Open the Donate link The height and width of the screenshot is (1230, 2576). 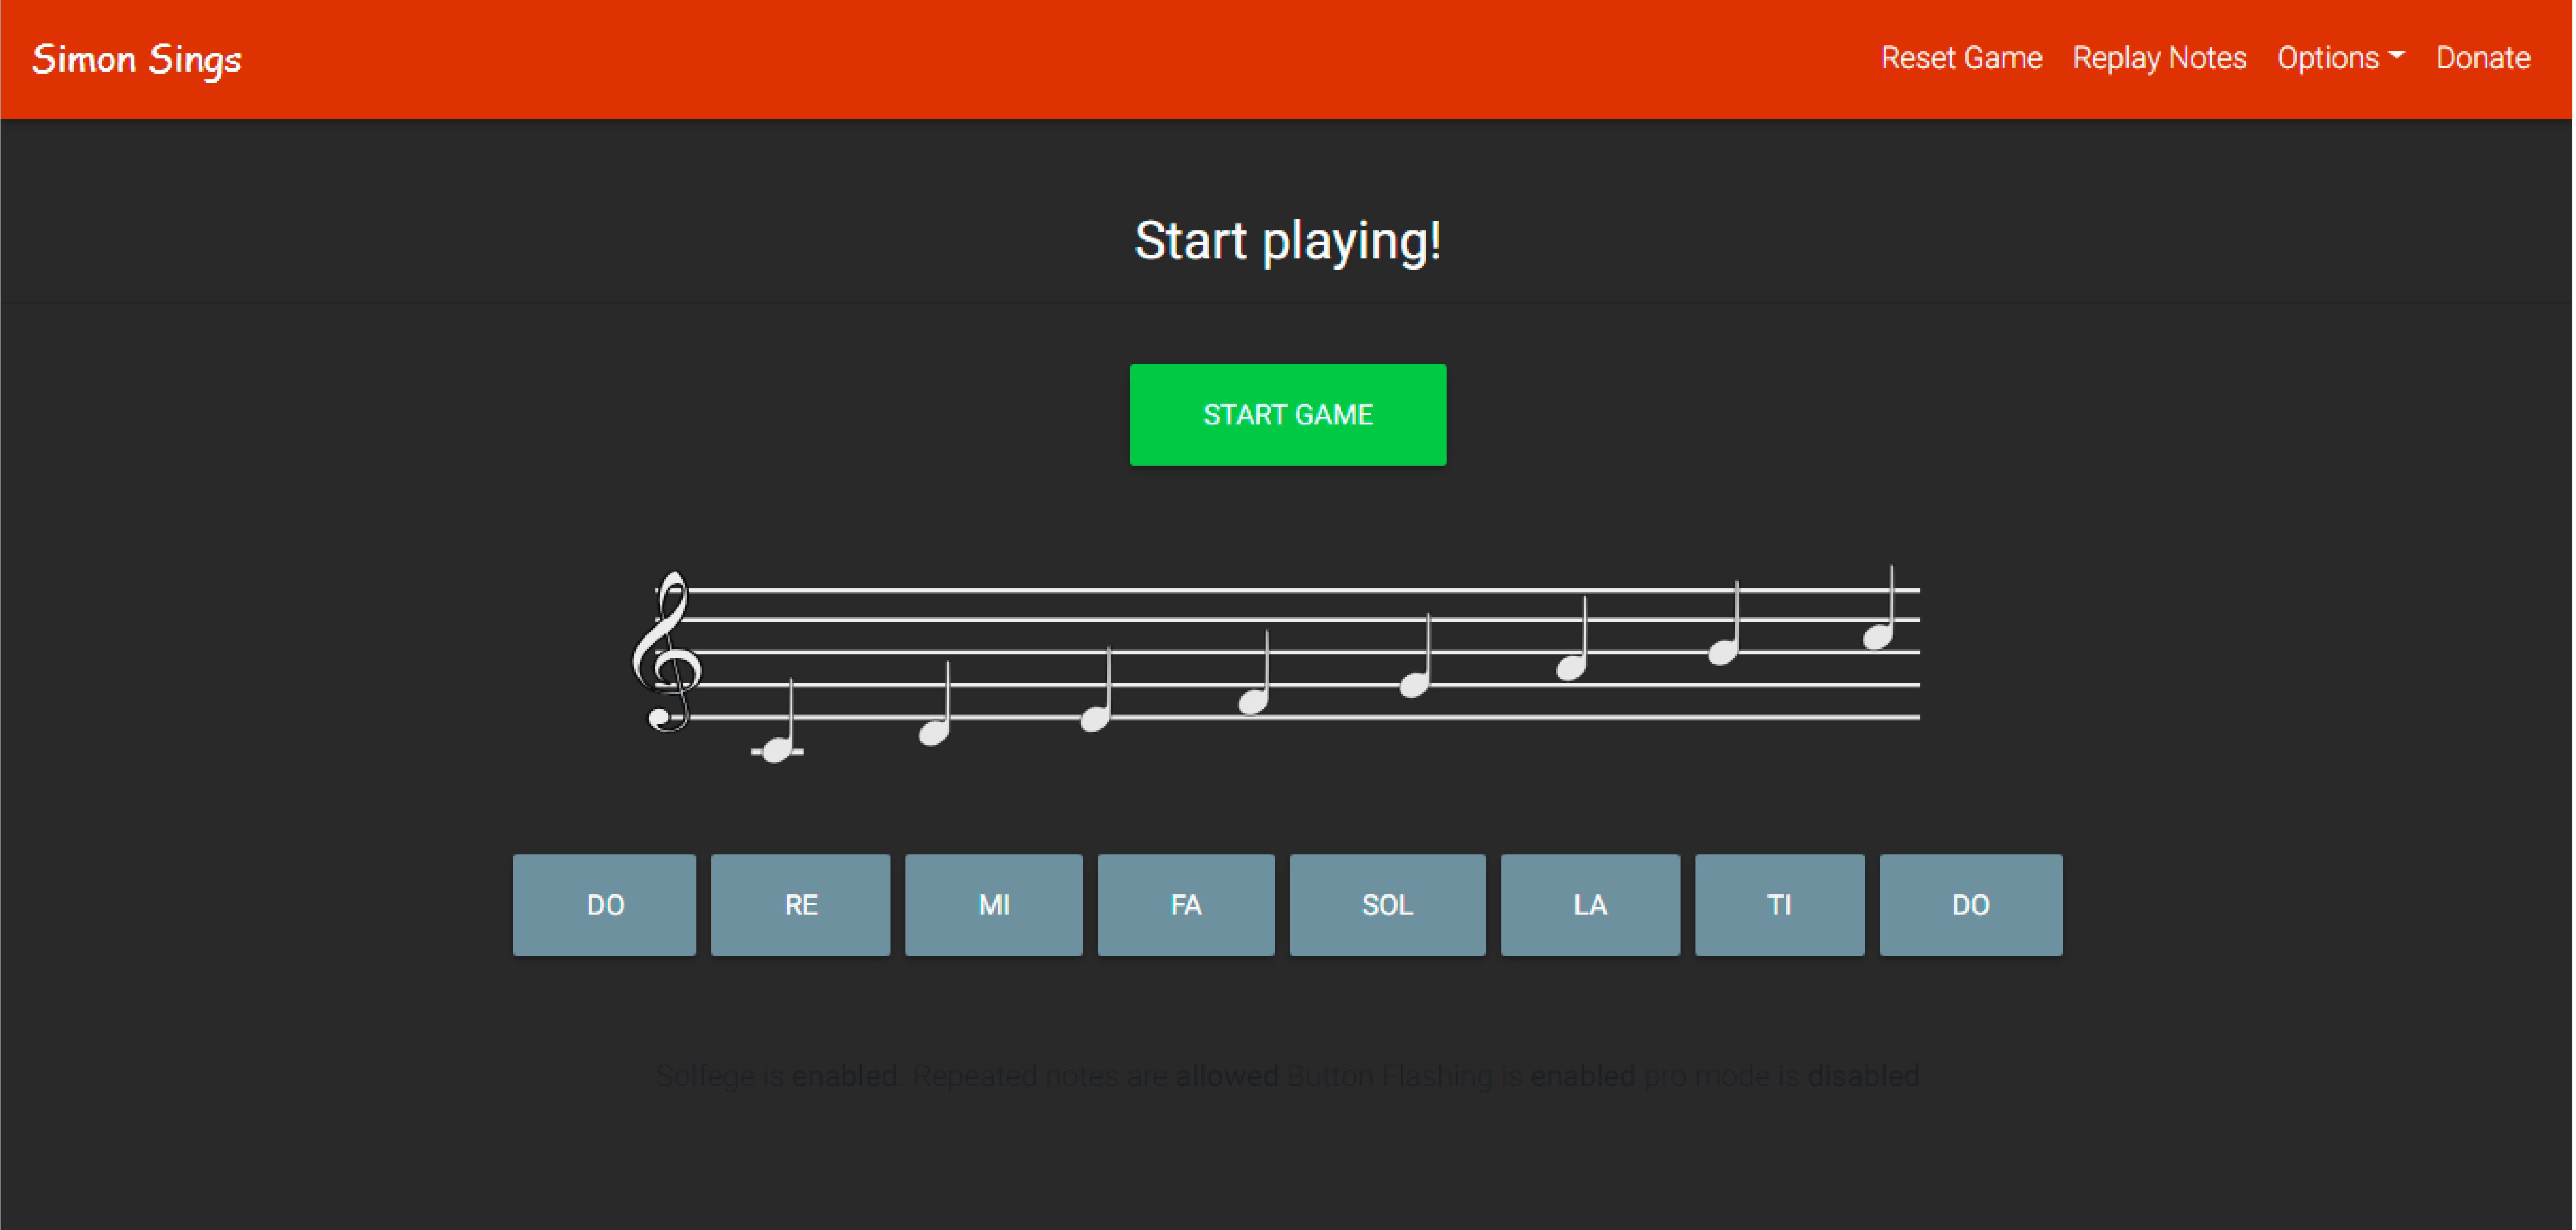click(2482, 58)
